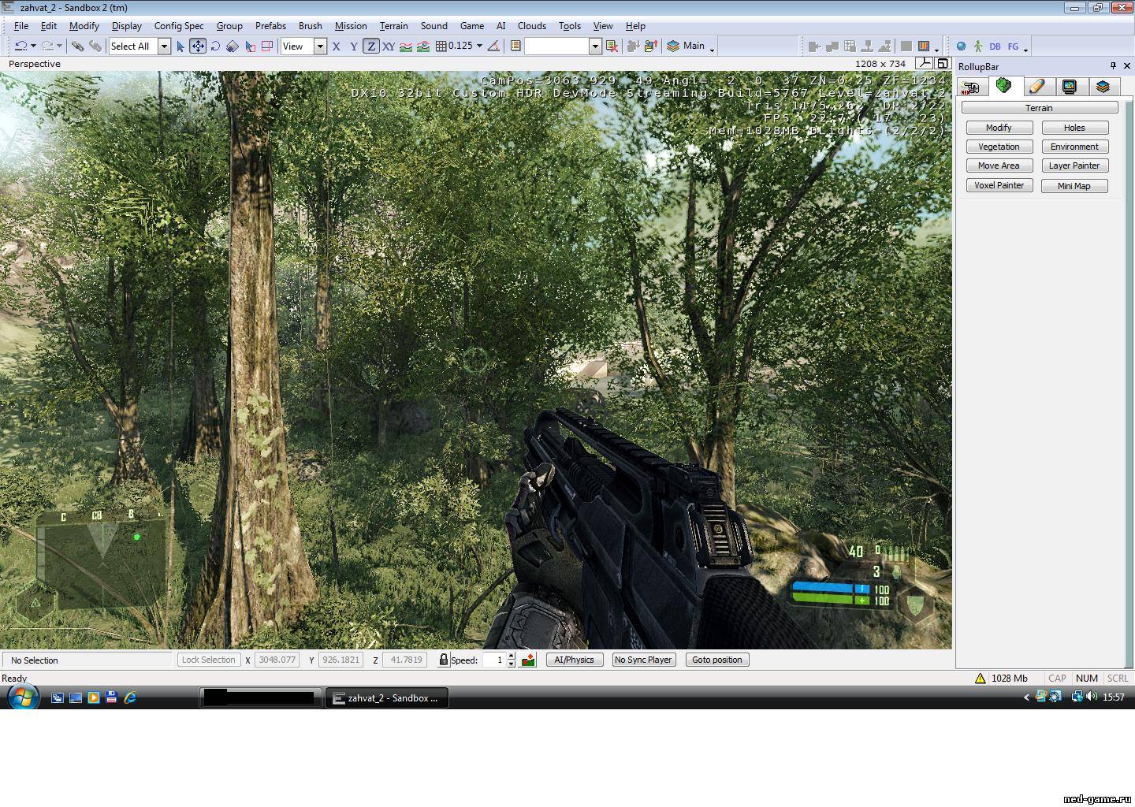Click the terrain collision icon beside Speed

528,660
